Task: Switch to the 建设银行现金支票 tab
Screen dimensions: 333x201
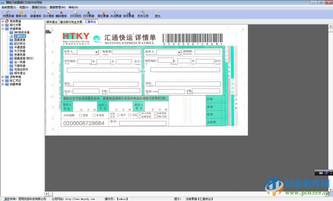Action: click(71, 22)
